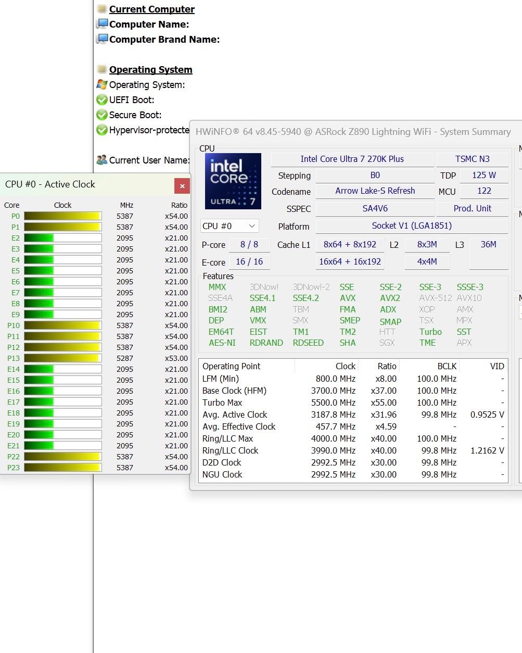Click the green check icon beside UEFI Boot
Image resolution: width=522 pixels, height=653 pixels.
coord(102,99)
